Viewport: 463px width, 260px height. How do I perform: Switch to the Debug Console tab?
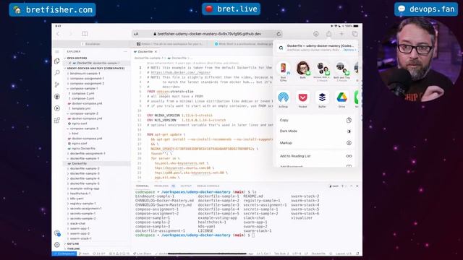(208, 186)
